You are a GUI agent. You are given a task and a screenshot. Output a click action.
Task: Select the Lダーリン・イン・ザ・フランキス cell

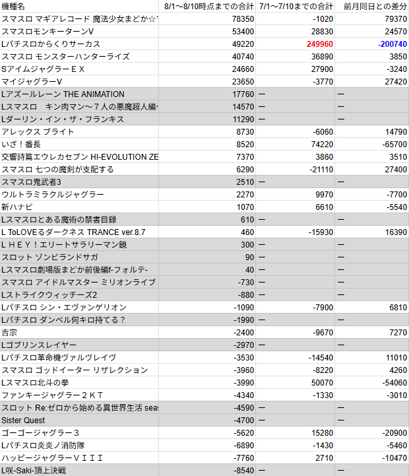tap(79, 119)
